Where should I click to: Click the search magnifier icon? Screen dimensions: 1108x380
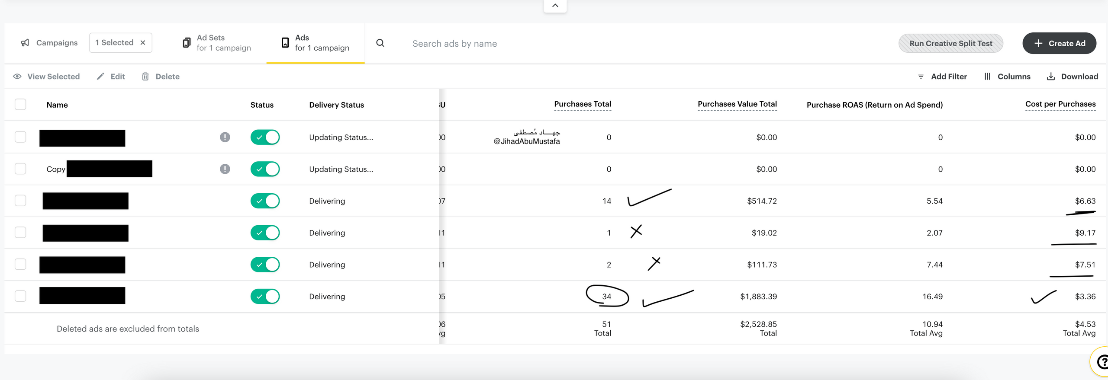click(380, 43)
